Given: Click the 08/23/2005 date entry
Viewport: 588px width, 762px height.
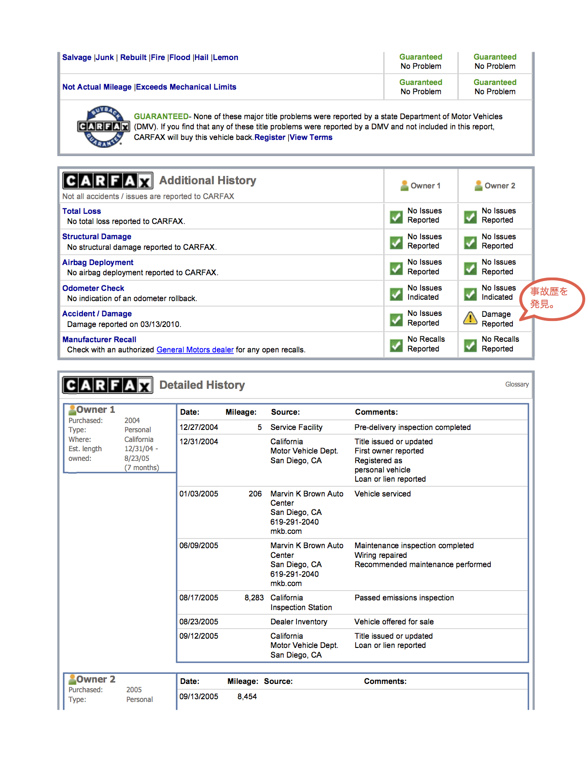Looking at the screenshot, I should [199, 622].
